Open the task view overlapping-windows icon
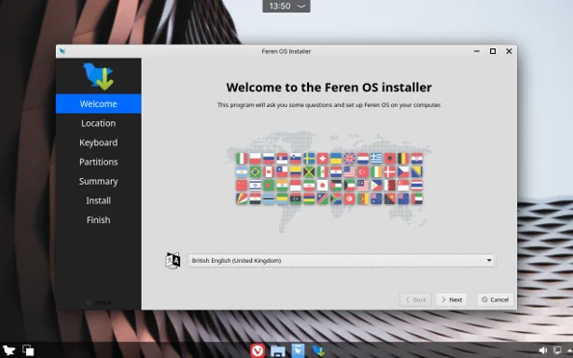The height and width of the screenshot is (358, 573). click(x=28, y=350)
